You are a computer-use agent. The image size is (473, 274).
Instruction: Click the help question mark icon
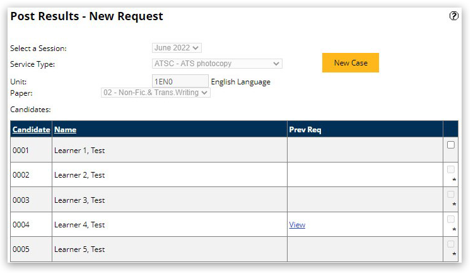(453, 16)
